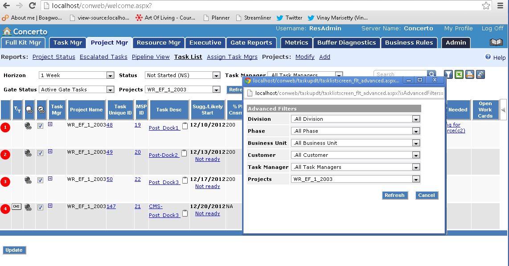Toggle checkbox in row with task 48
The height and width of the screenshot is (266, 509).
point(40,126)
